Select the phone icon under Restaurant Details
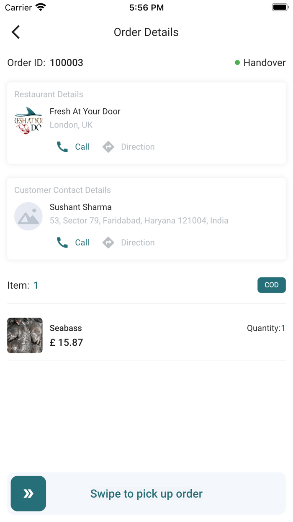Viewport: 293px width, 522px height. tap(62, 146)
